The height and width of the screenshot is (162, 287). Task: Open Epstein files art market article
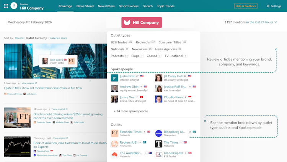click(43, 88)
